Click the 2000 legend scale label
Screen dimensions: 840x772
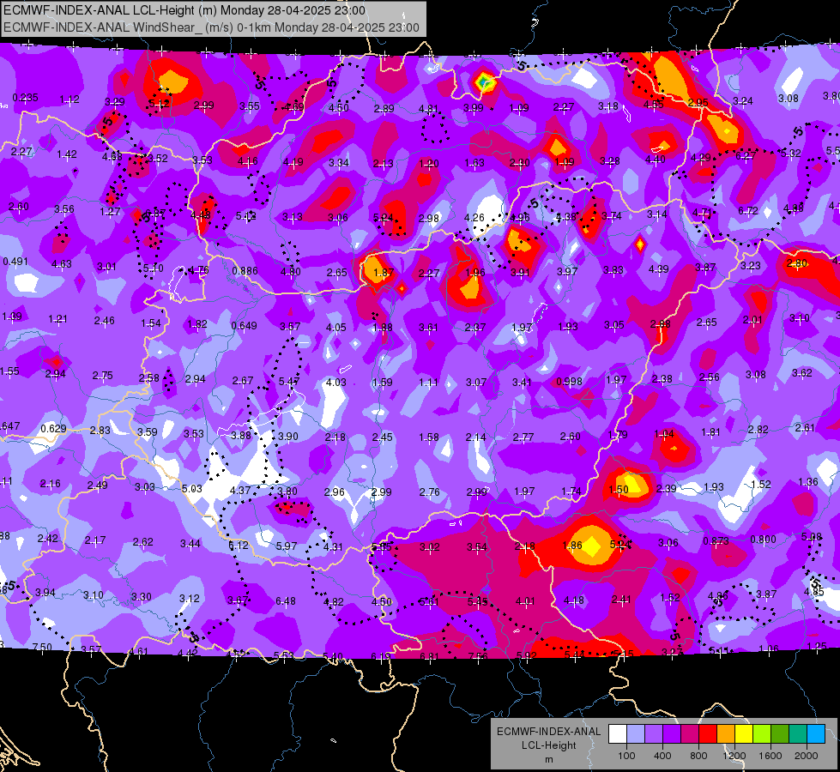click(807, 756)
